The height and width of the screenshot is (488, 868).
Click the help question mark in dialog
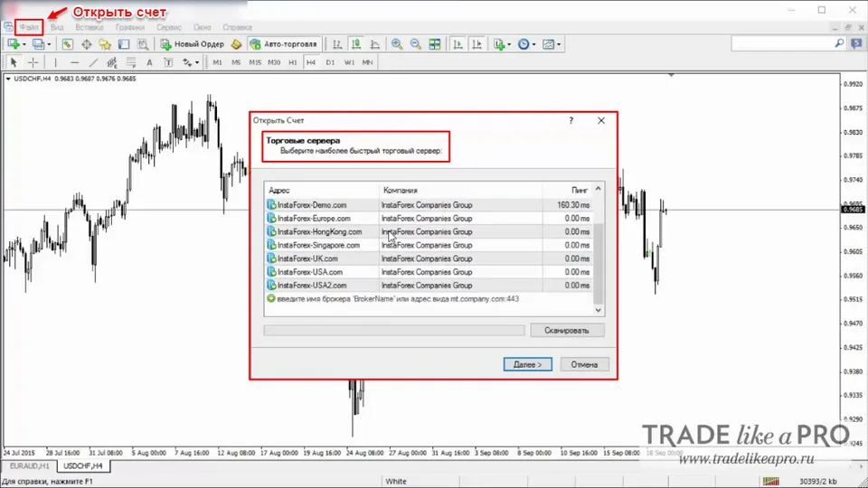(571, 120)
